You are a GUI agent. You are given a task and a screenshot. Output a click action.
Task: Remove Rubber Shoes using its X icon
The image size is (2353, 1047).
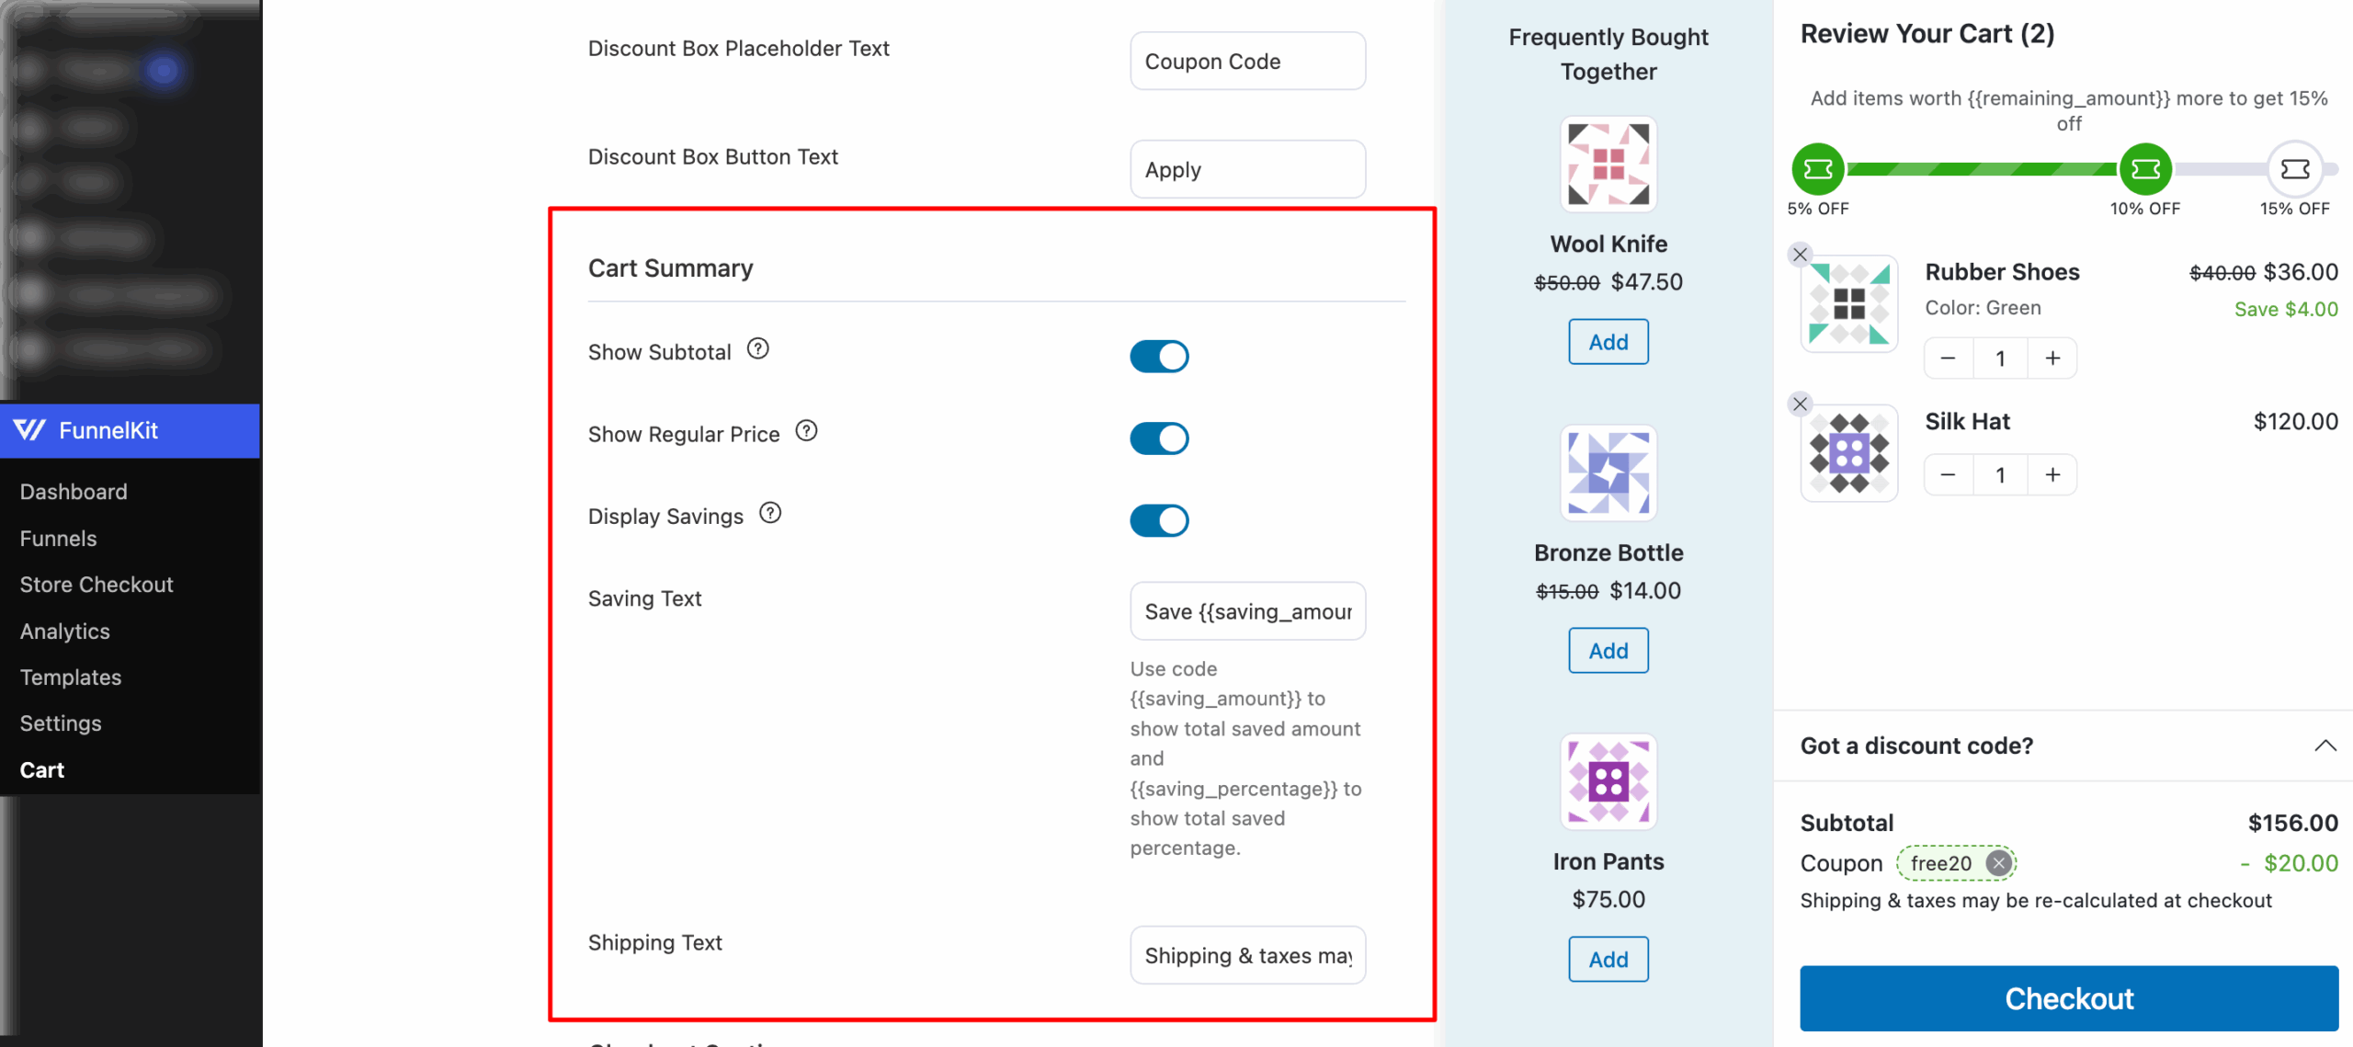pos(1800,255)
